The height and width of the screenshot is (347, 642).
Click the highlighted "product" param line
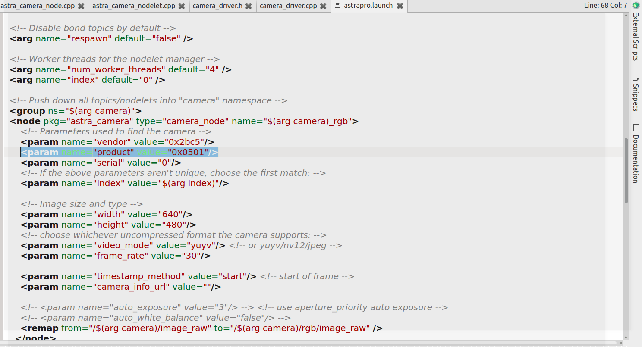click(x=120, y=152)
